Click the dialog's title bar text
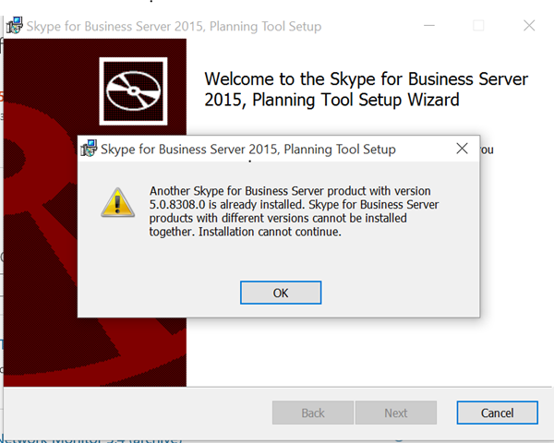Image resolution: width=554 pixels, height=443 pixels. tap(248, 150)
